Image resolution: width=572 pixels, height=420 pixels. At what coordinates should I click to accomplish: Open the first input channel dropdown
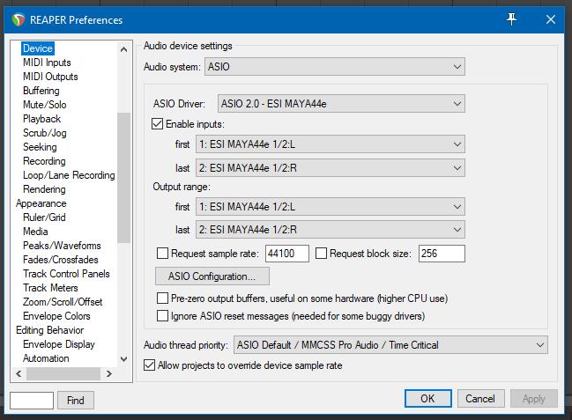tap(331, 144)
